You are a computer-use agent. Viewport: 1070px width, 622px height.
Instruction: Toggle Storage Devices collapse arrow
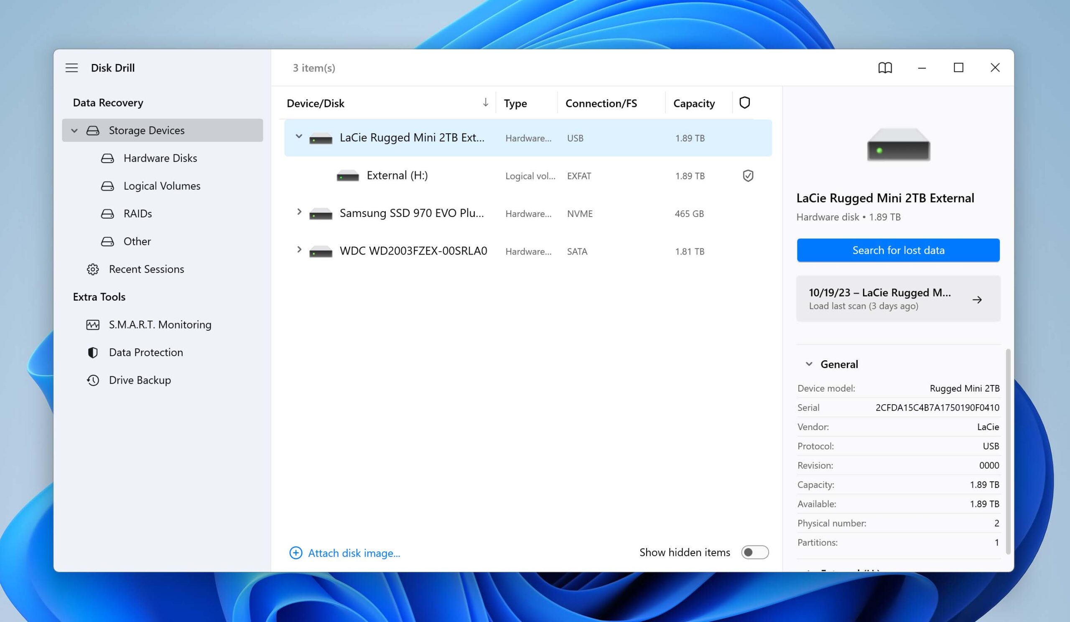tap(74, 130)
